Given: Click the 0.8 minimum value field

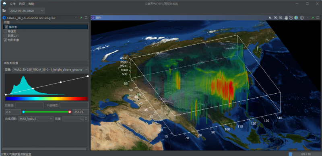Looking at the screenshot, I should pyautogui.click(x=13, y=112).
